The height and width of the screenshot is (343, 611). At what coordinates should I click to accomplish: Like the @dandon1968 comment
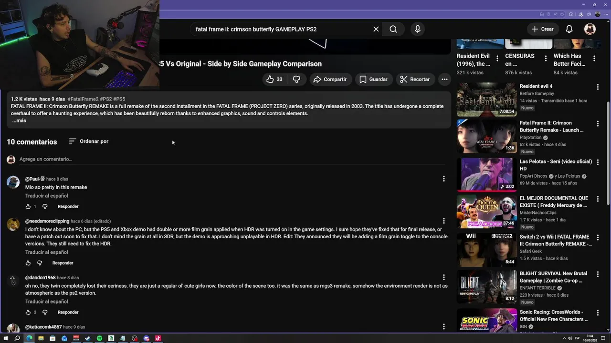tap(28, 312)
